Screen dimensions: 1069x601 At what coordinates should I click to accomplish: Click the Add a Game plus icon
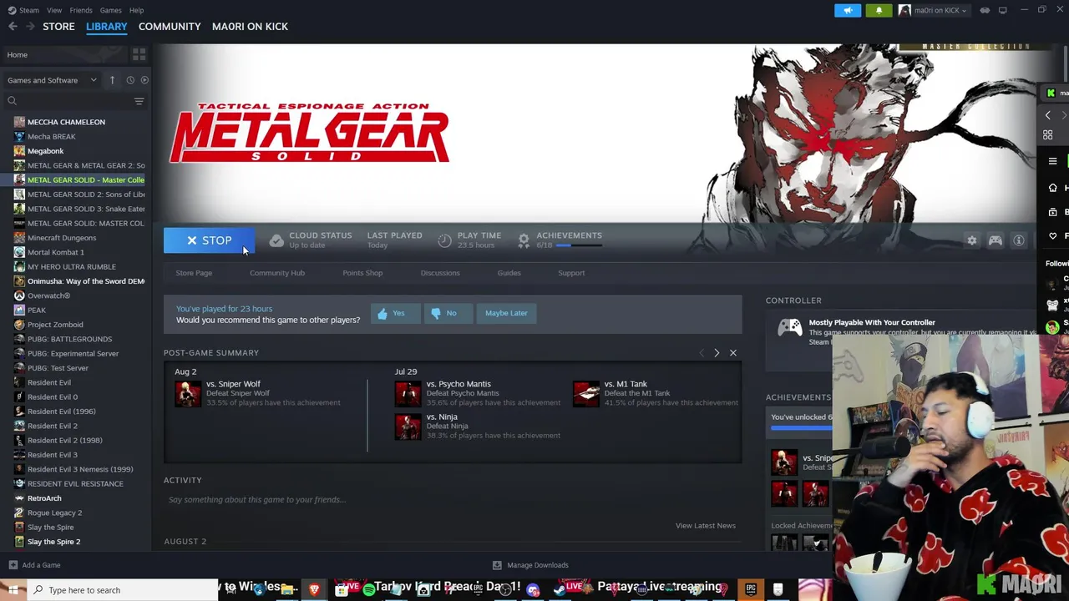pyautogui.click(x=13, y=565)
